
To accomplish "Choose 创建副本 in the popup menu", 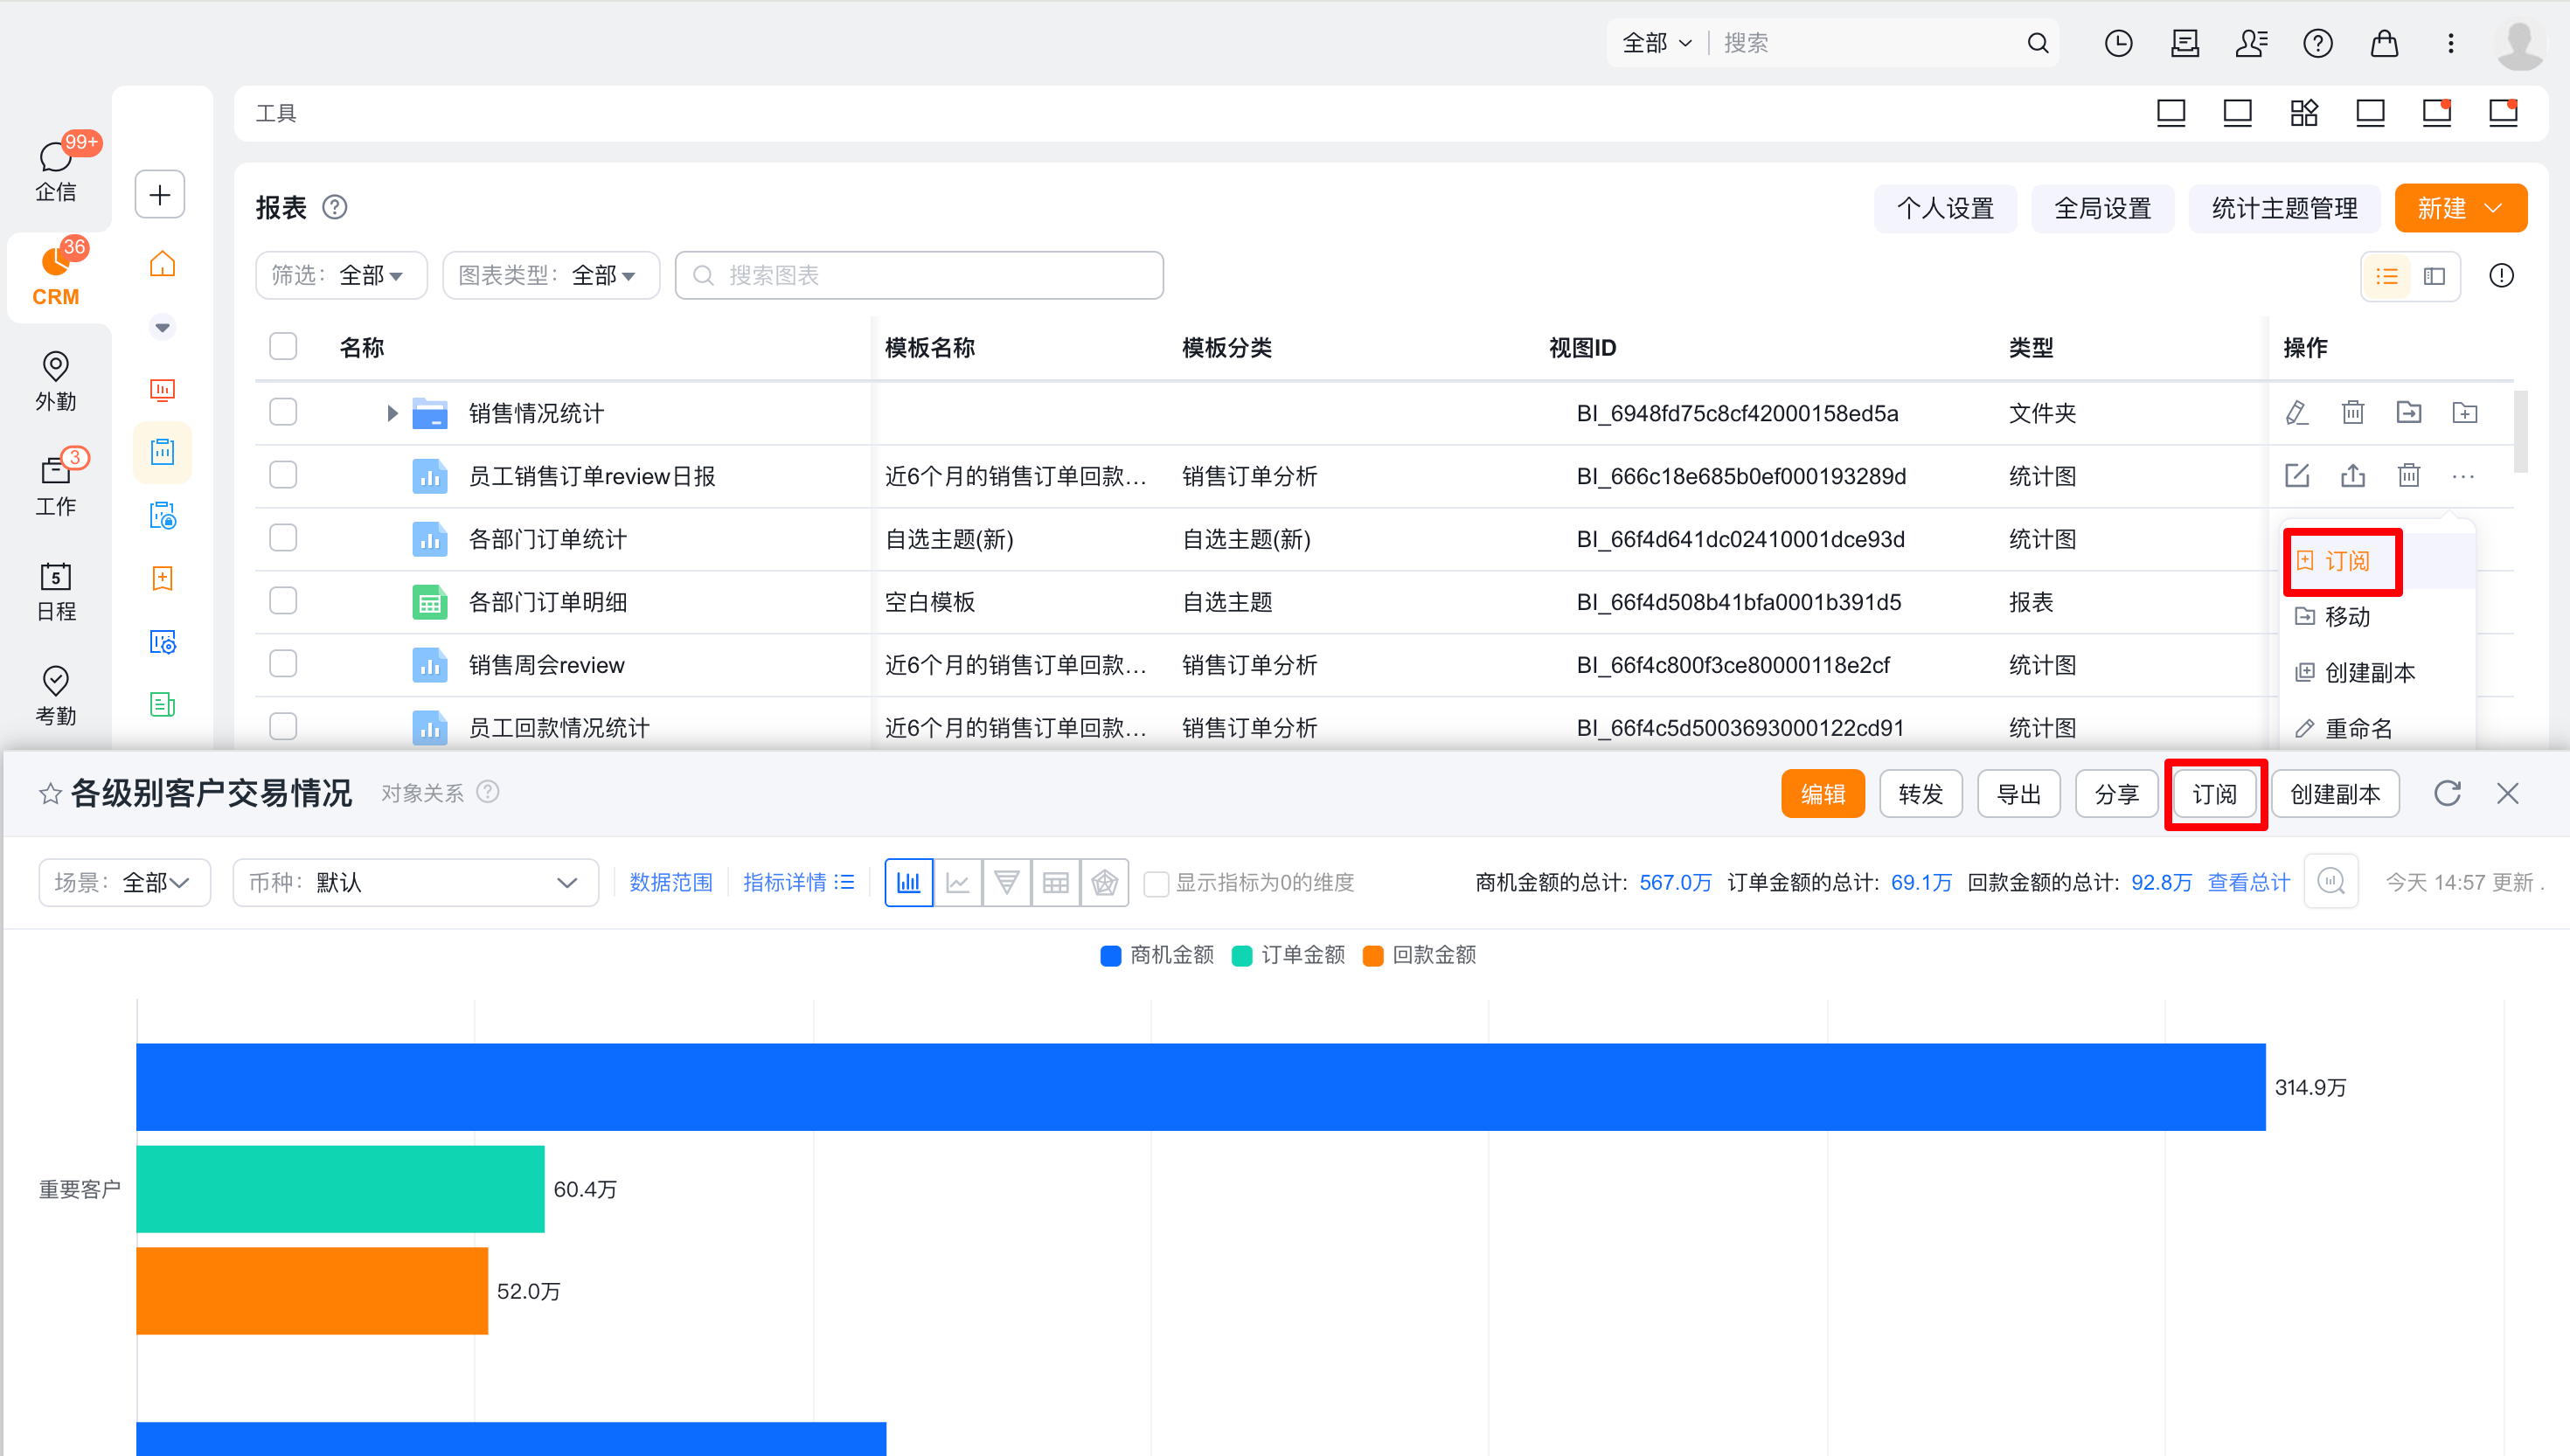I will tap(2368, 672).
